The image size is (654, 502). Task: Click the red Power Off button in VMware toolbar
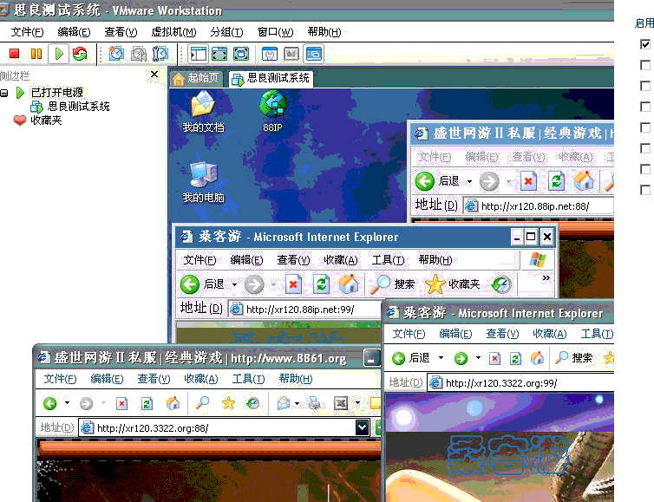14,54
